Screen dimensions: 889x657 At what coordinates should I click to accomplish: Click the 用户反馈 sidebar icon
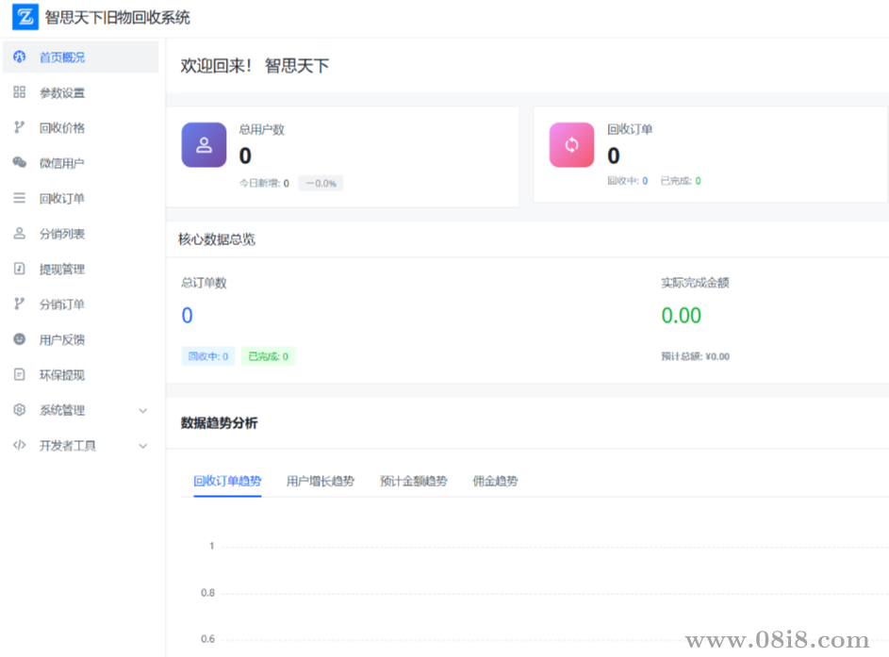click(x=21, y=339)
